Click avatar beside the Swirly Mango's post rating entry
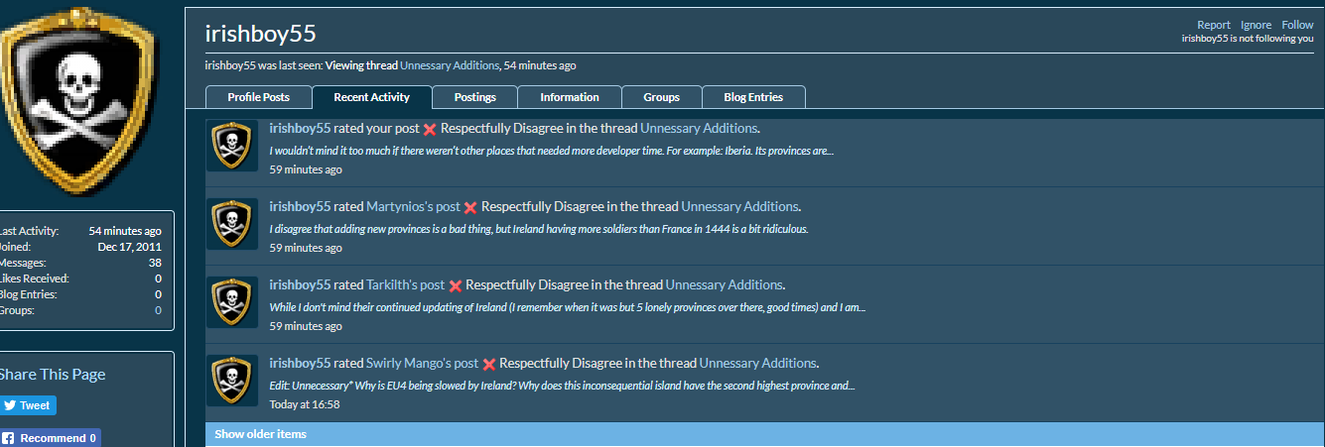 (x=231, y=380)
